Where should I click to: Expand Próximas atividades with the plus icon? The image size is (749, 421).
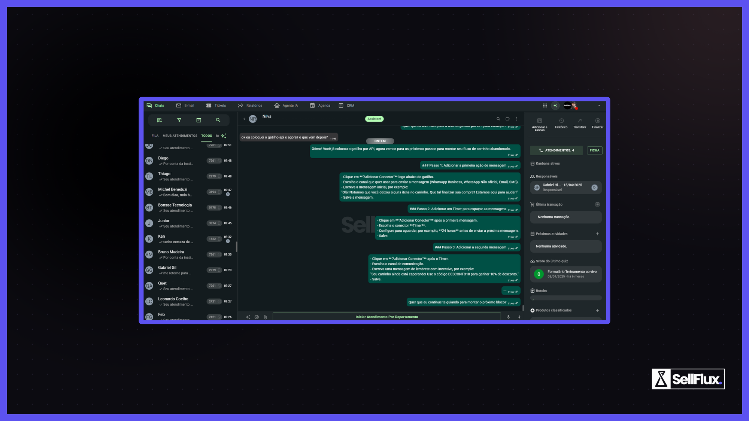[597, 234]
